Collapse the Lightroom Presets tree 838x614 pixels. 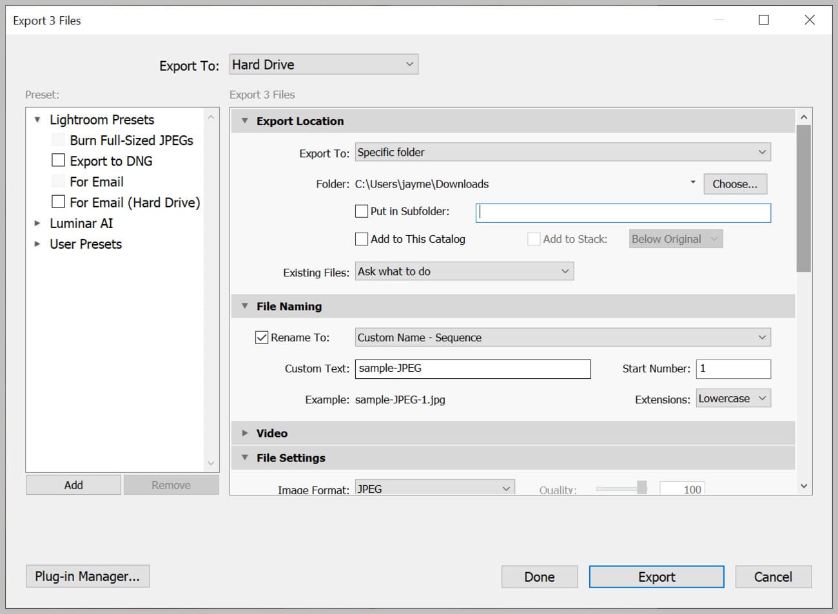pos(37,119)
